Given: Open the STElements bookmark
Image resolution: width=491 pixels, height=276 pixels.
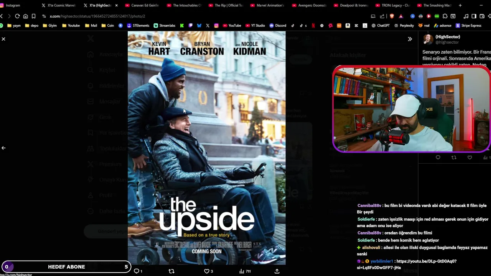Looking at the screenshot, I should 138,26.
